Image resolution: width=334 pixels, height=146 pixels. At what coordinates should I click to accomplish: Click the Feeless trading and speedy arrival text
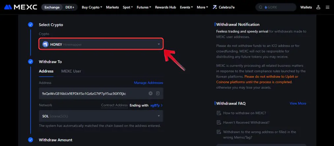242,31
